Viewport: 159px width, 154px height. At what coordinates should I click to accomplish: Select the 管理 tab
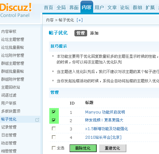[81, 33]
